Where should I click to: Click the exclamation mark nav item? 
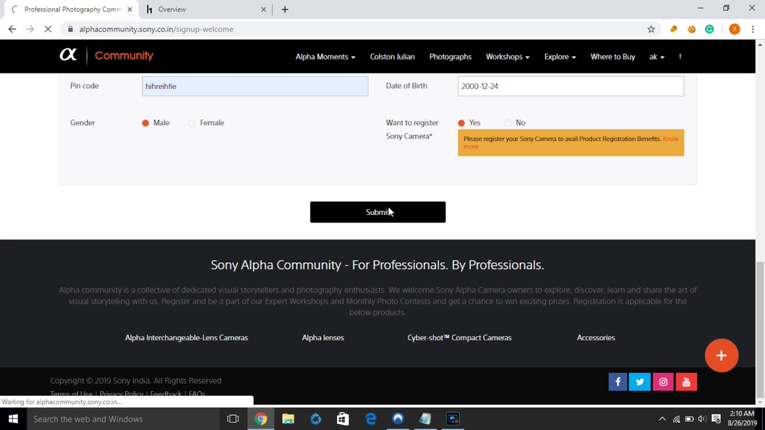point(680,57)
